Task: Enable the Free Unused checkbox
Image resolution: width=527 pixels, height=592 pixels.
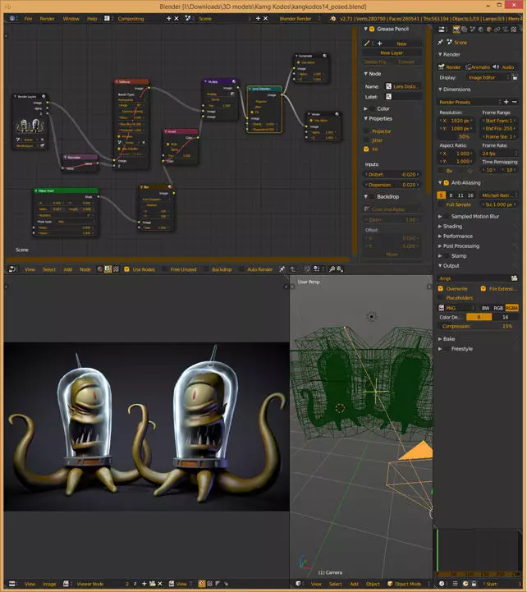Action: (165, 269)
